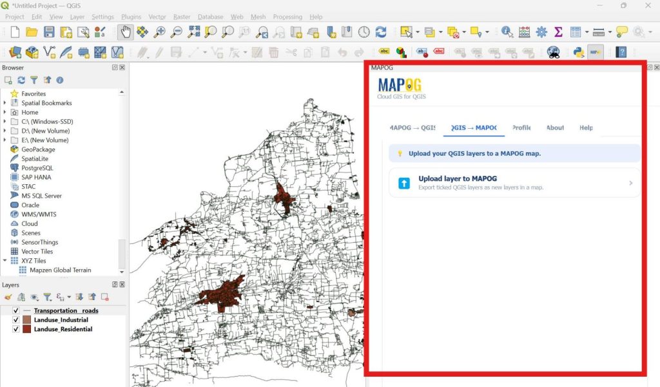Open the Field Calculator abacus icon
The width and height of the screenshot is (660, 387).
pyautogui.click(x=524, y=32)
